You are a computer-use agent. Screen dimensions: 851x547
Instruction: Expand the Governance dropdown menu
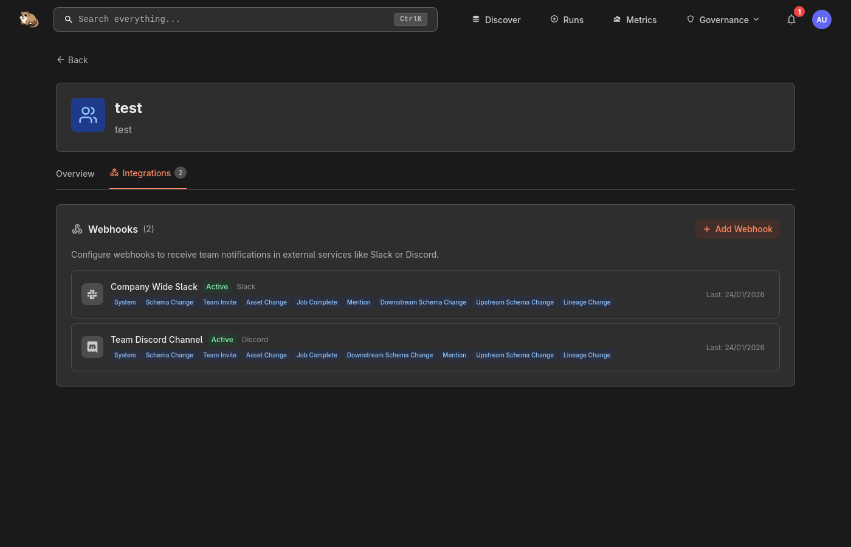tap(756, 19)
